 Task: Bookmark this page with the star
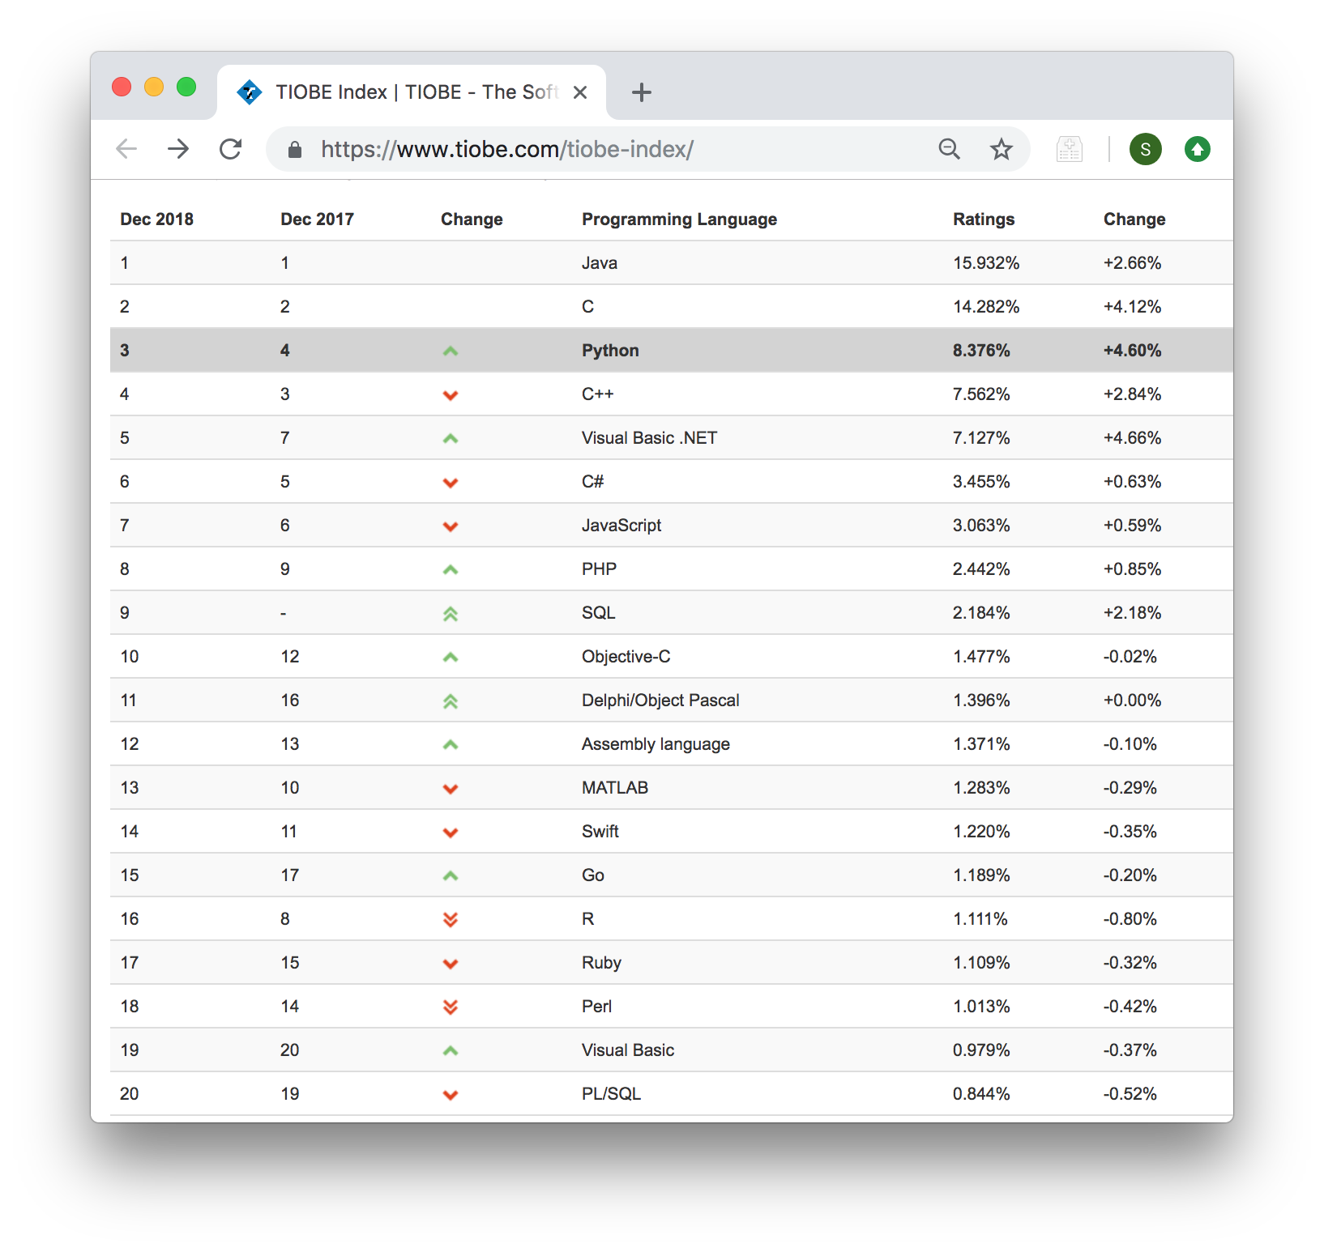click(x=1002, y=149)
